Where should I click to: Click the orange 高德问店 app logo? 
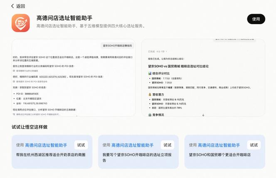click(x=21, y=23)
